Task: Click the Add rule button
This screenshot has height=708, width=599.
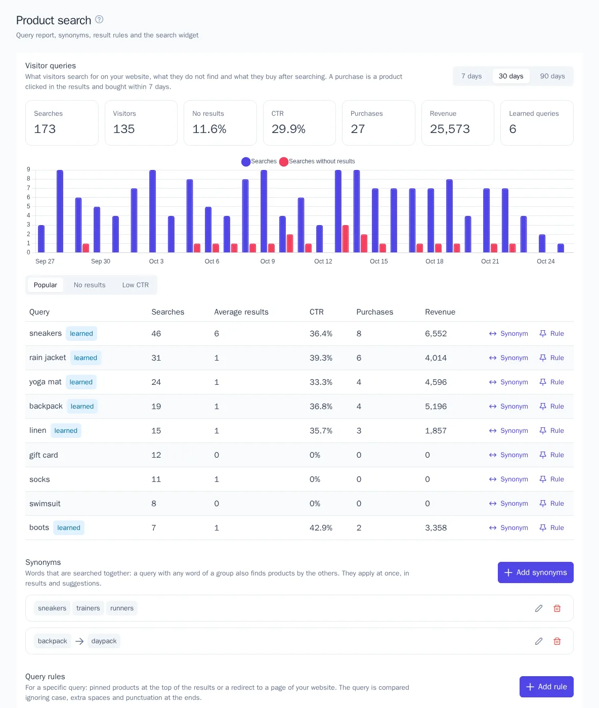Action: (x=546, y=687)
